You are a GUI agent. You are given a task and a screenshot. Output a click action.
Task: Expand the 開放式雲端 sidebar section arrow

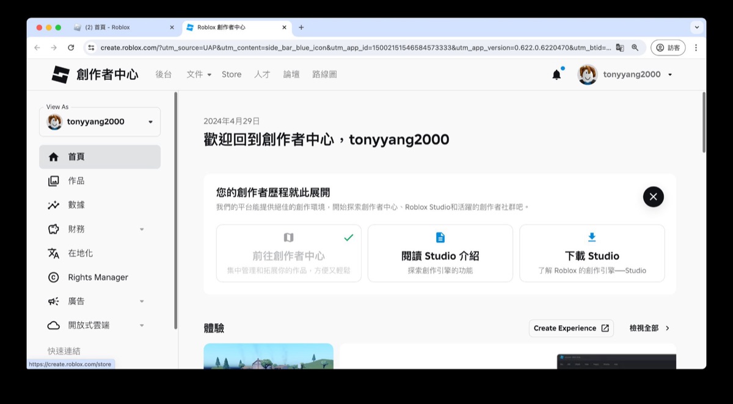pyautogui.click(x=142, y=326)
